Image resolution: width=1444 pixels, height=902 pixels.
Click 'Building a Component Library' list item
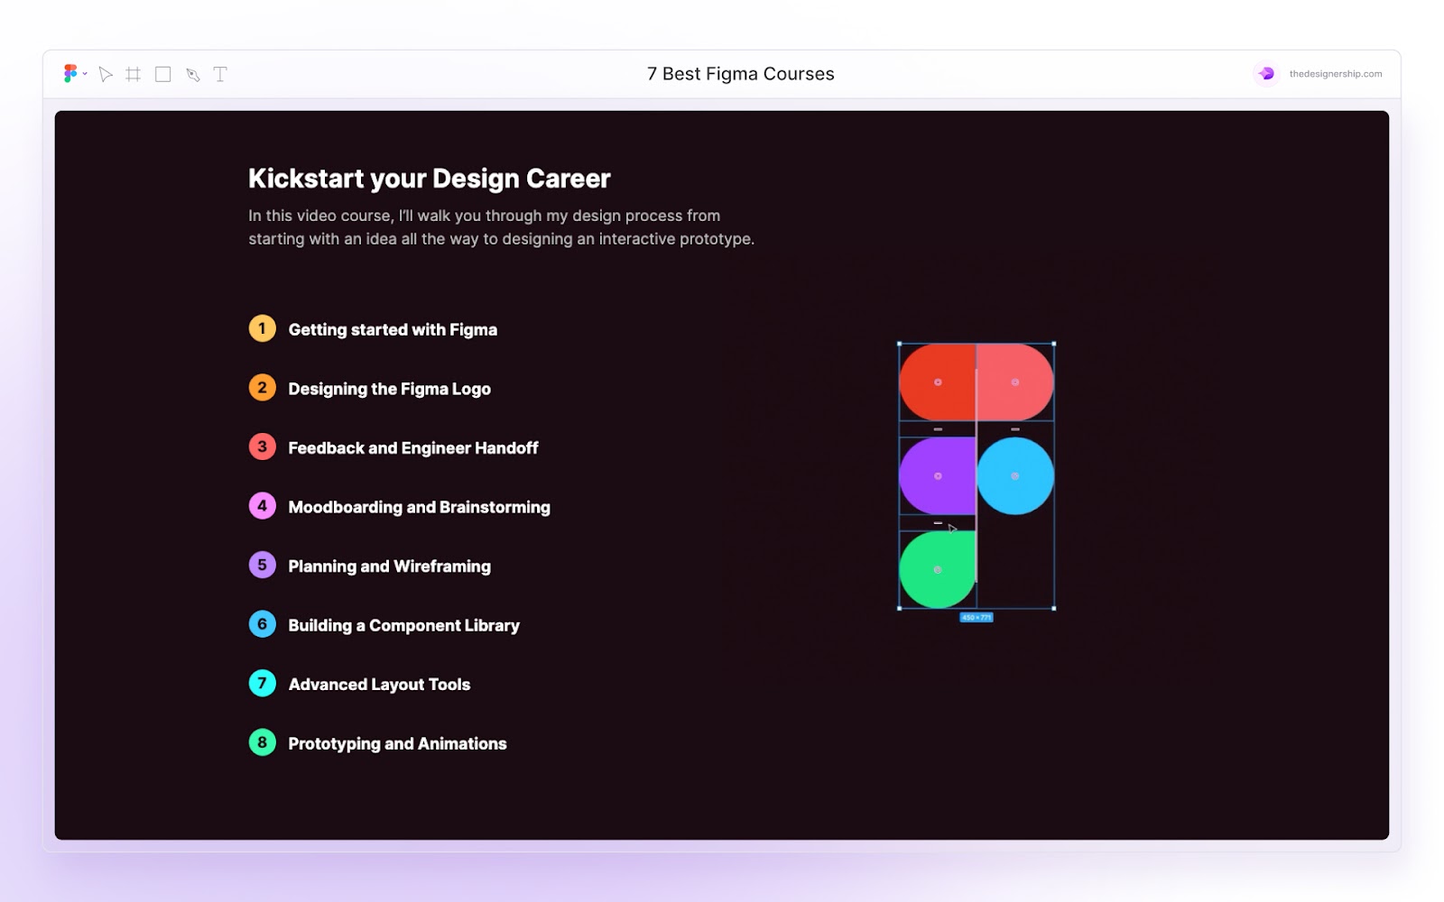pos(403,624)
